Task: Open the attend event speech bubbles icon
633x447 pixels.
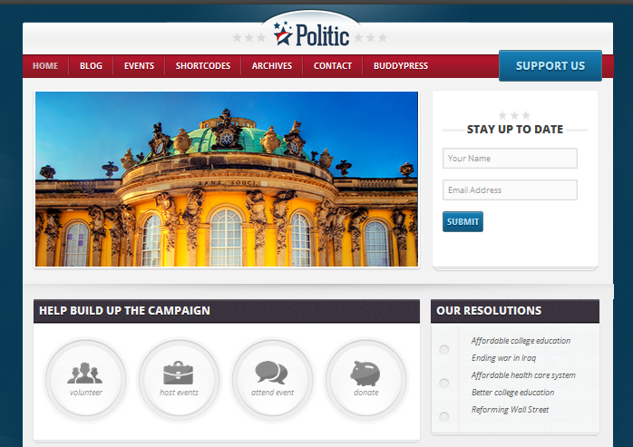Action: click(x=271, y=373)
